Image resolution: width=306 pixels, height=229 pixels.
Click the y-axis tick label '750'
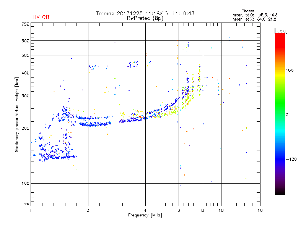pyautogui.click(x=25, y=24)
